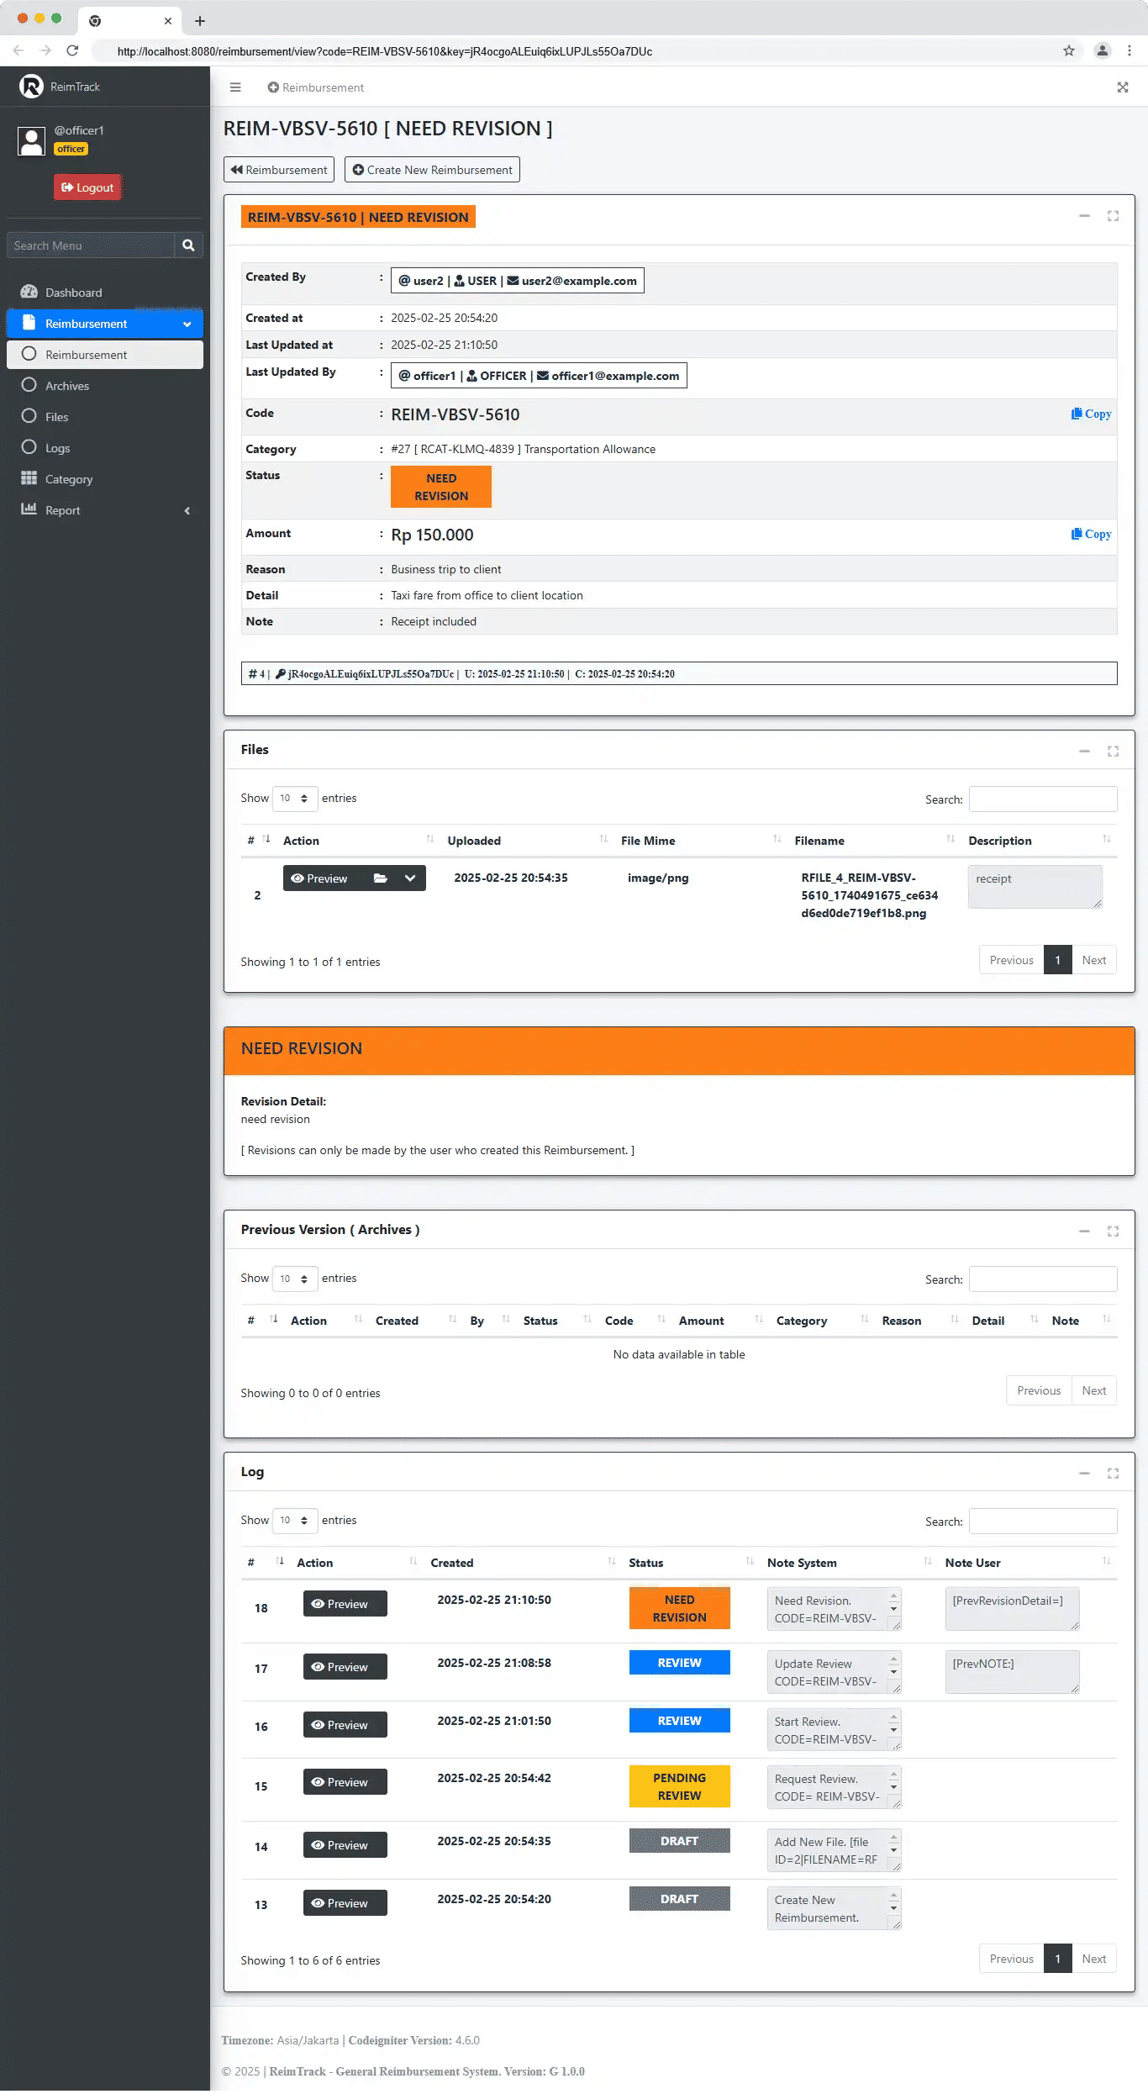
Task: Click Previous in Log pagination
Action: tap(1011, 1959)
